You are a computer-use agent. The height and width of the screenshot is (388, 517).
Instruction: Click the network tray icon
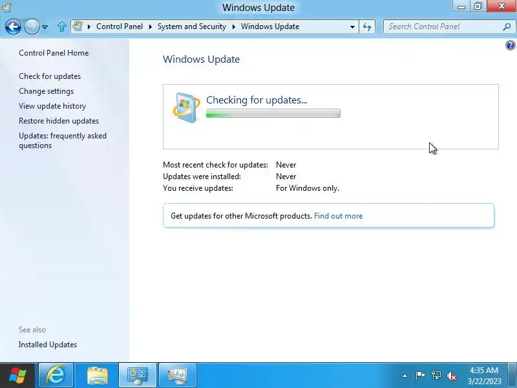[436, 376]
